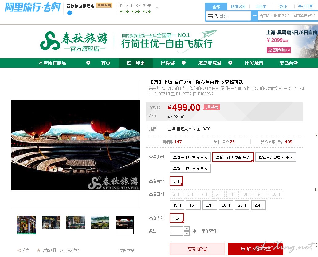Select departure date 17日

[x=210, y=205]
